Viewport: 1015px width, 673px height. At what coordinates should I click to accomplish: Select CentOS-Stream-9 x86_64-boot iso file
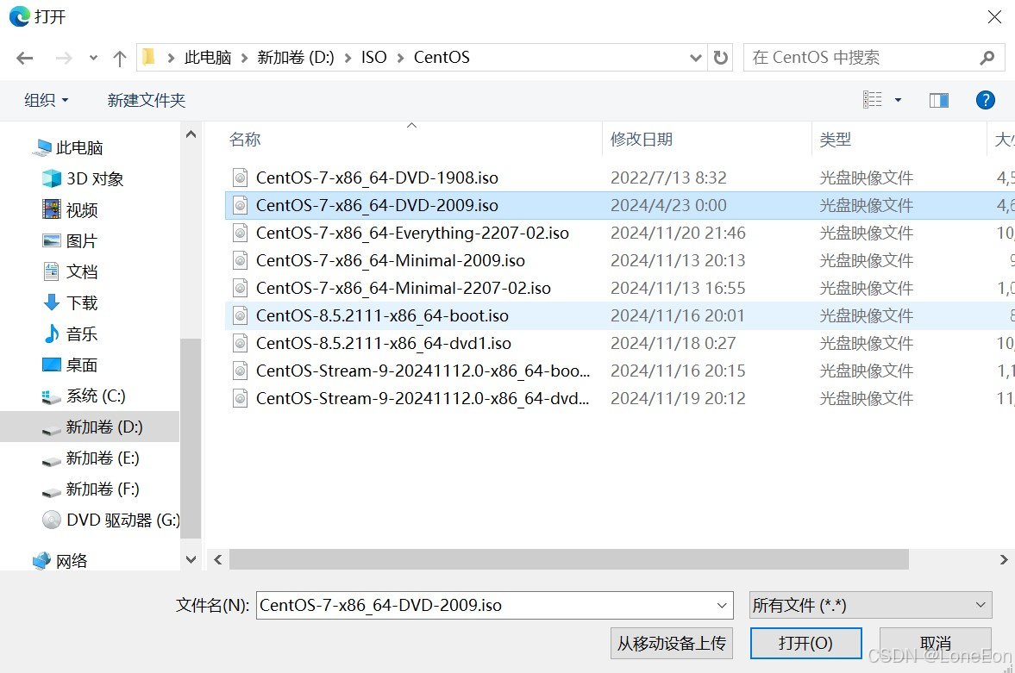pyautogui.click(x=423, y=371)
